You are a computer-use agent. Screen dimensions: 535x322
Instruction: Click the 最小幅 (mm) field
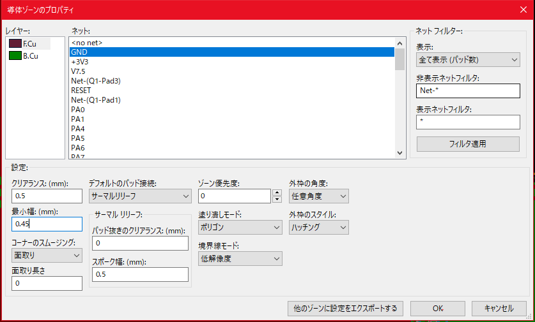tap(47, 224)
